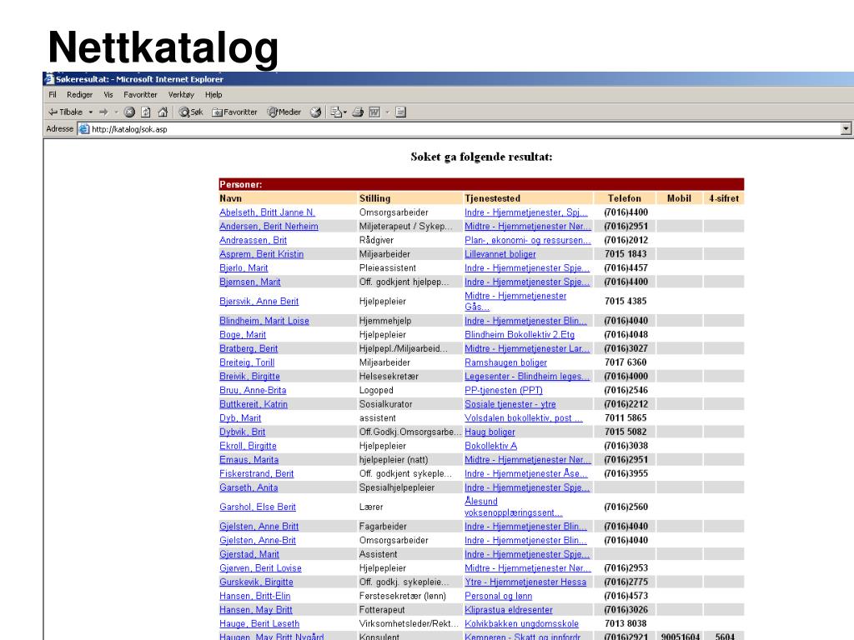Image resolution: width=854 pixels, height=640 pixels.
Task: Open Asprem, Berit Kristin link
Action: point(261,254)
